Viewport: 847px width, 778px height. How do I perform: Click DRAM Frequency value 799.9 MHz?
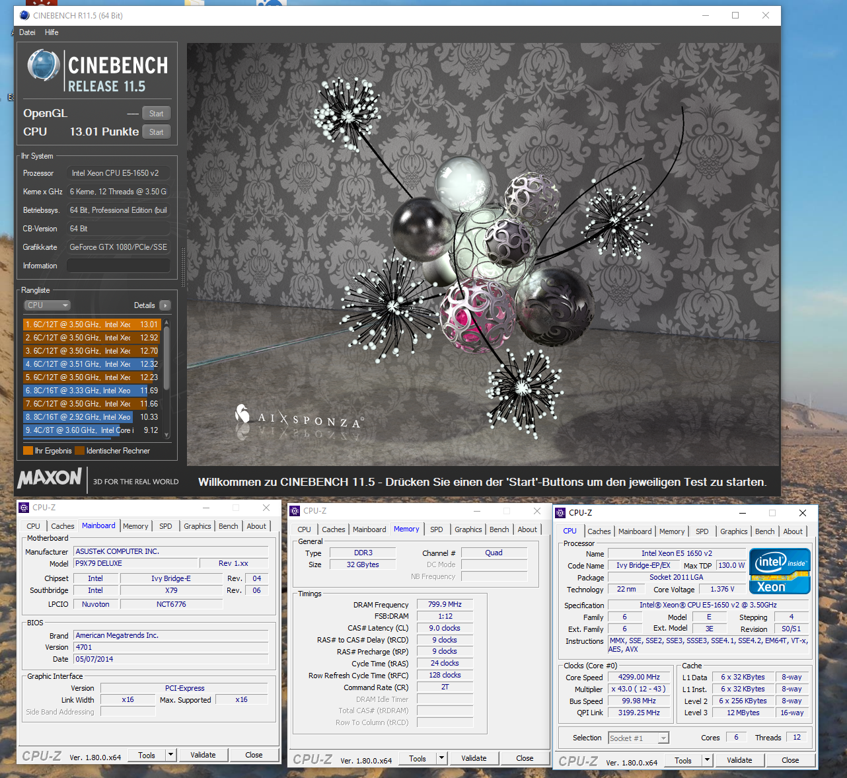445,604
